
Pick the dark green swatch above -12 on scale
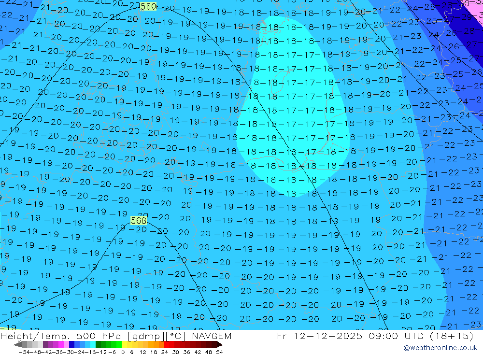98,345
